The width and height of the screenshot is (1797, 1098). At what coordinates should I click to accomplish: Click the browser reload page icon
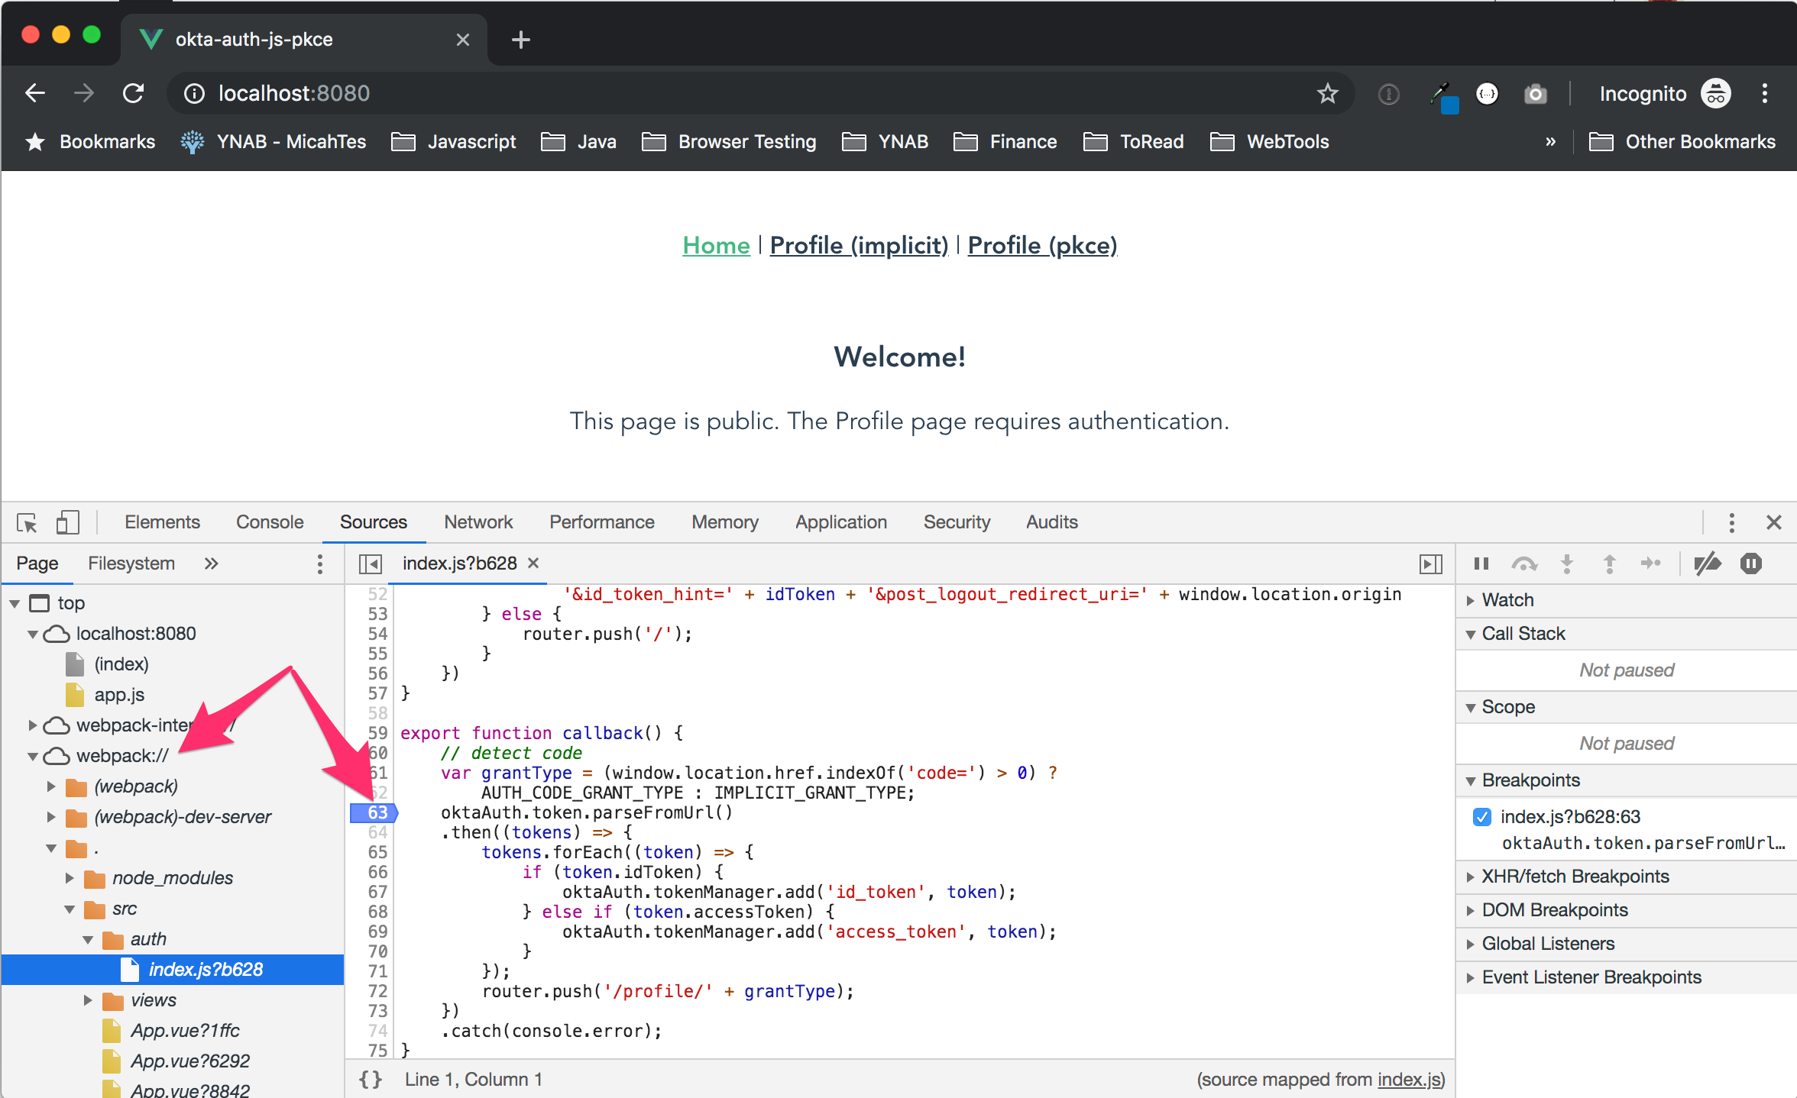click(133, 92)
